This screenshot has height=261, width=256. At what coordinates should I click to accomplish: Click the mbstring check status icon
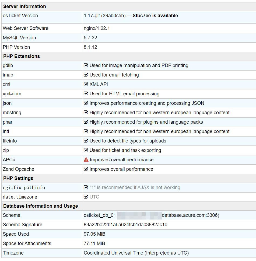[x=86, y=113]
